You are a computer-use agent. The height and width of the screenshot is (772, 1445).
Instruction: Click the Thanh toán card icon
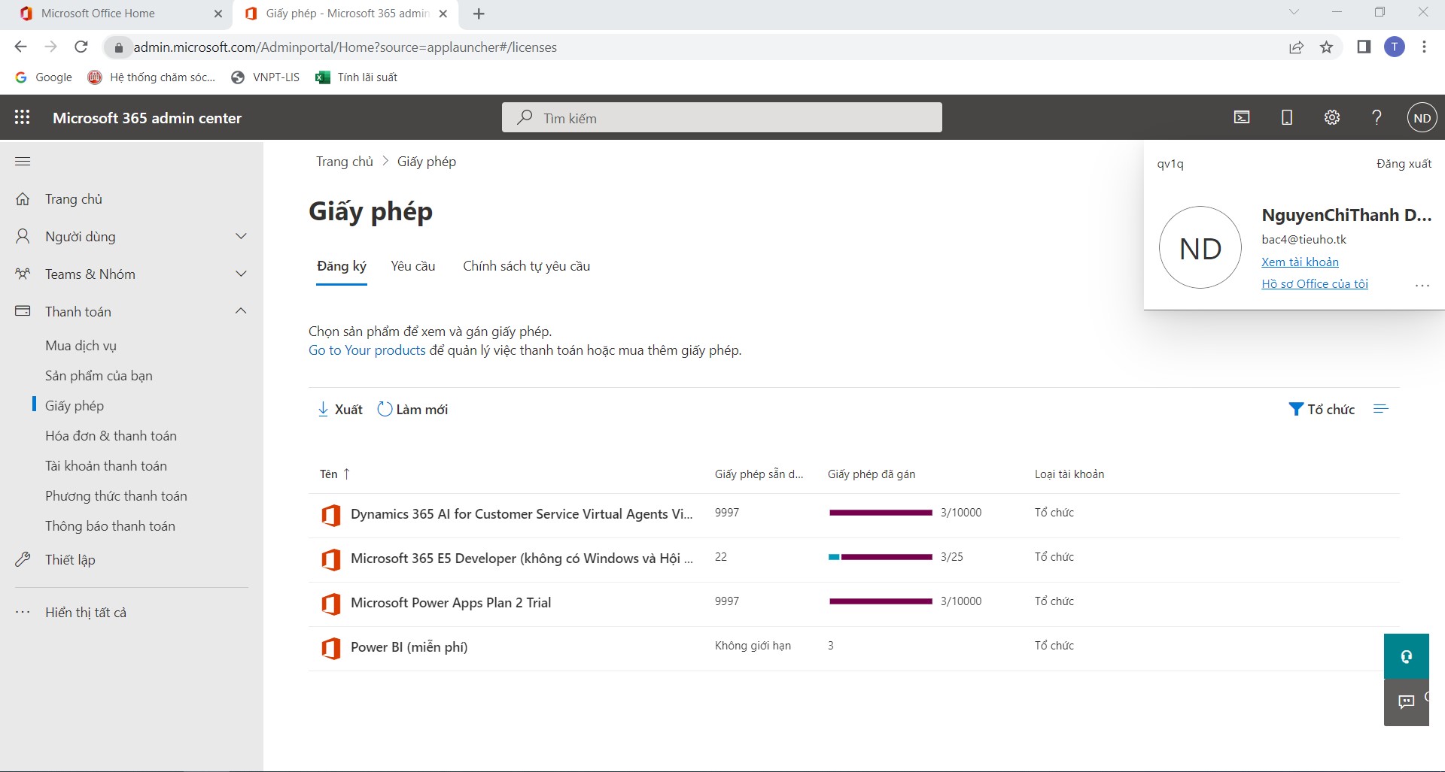pos(23,311)
